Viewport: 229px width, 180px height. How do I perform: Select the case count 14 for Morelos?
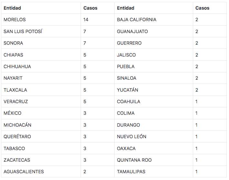[86, 20]
